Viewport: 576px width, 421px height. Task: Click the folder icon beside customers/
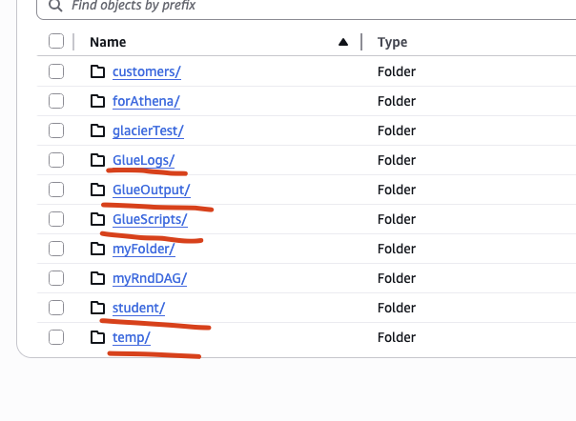(97, 71)
